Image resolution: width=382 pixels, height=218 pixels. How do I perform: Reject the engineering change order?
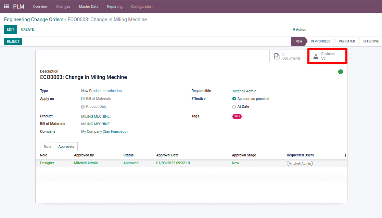13,41
